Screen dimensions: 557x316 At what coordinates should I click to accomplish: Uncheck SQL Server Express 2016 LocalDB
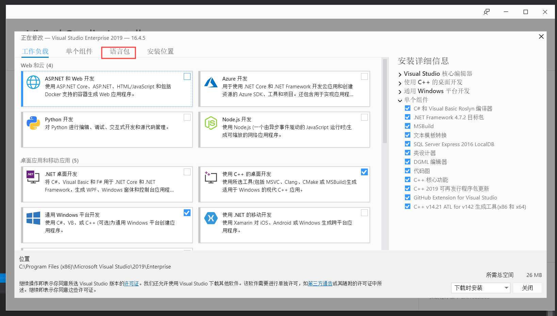click(x=408, y=144)
